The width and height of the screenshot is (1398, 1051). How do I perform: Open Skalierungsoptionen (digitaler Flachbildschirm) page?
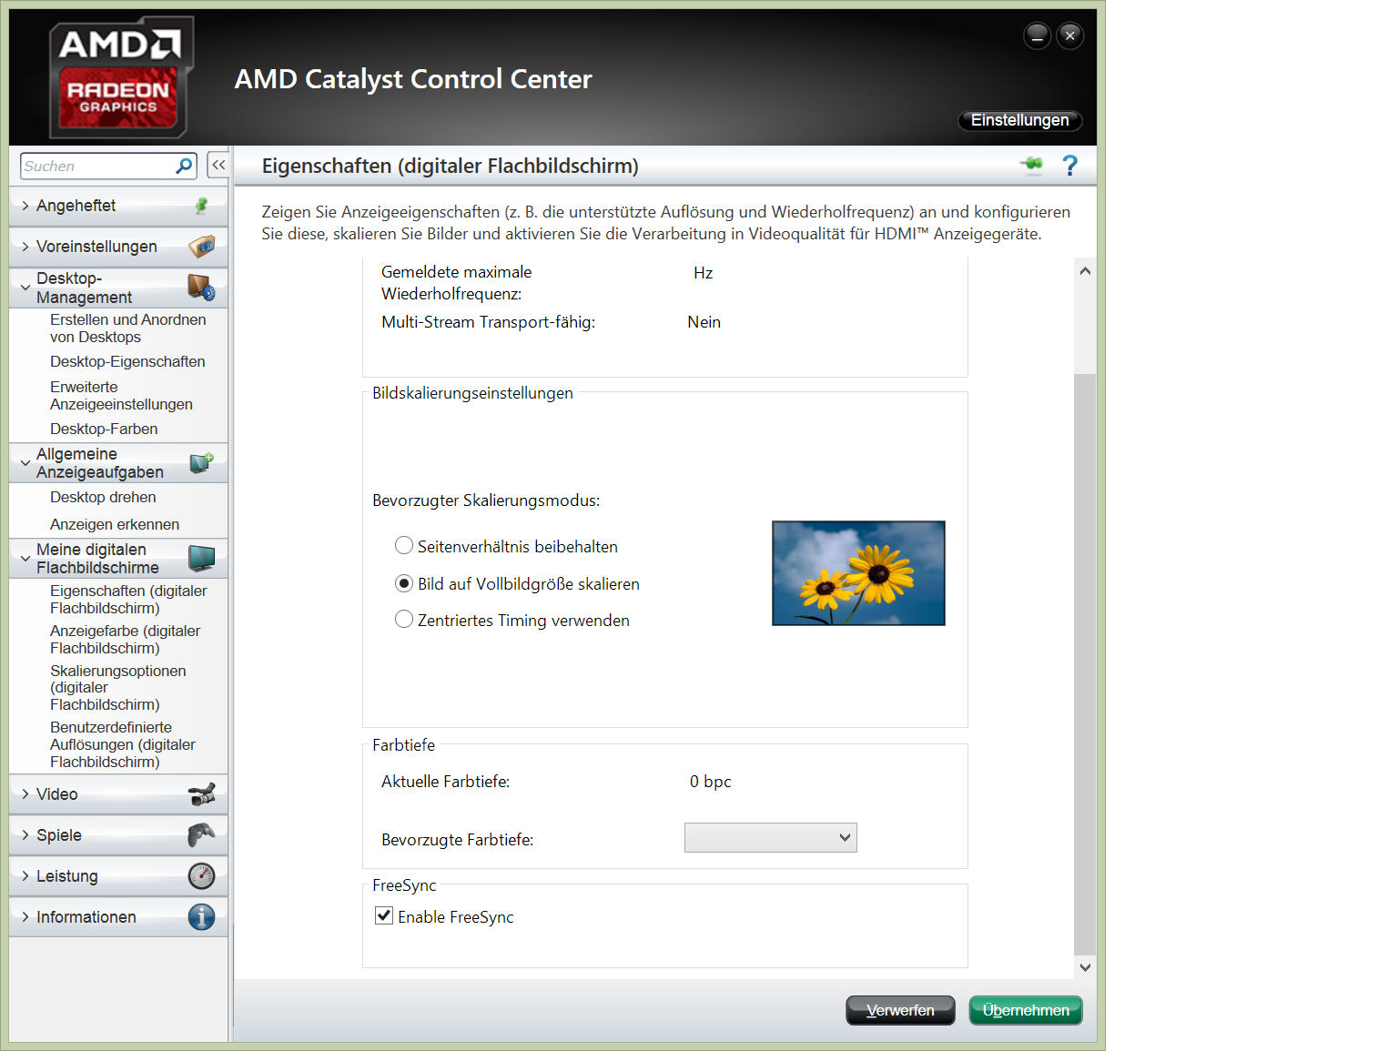[x=118, y=687]
